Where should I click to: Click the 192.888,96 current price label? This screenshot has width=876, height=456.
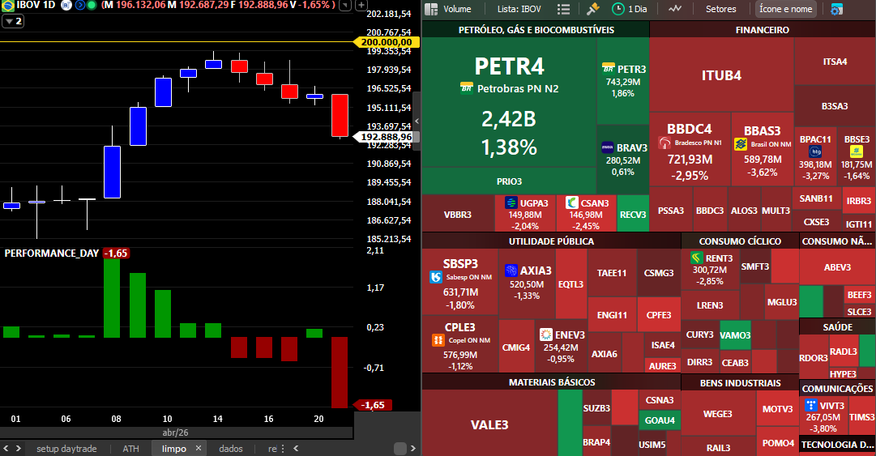pos(386,137)
